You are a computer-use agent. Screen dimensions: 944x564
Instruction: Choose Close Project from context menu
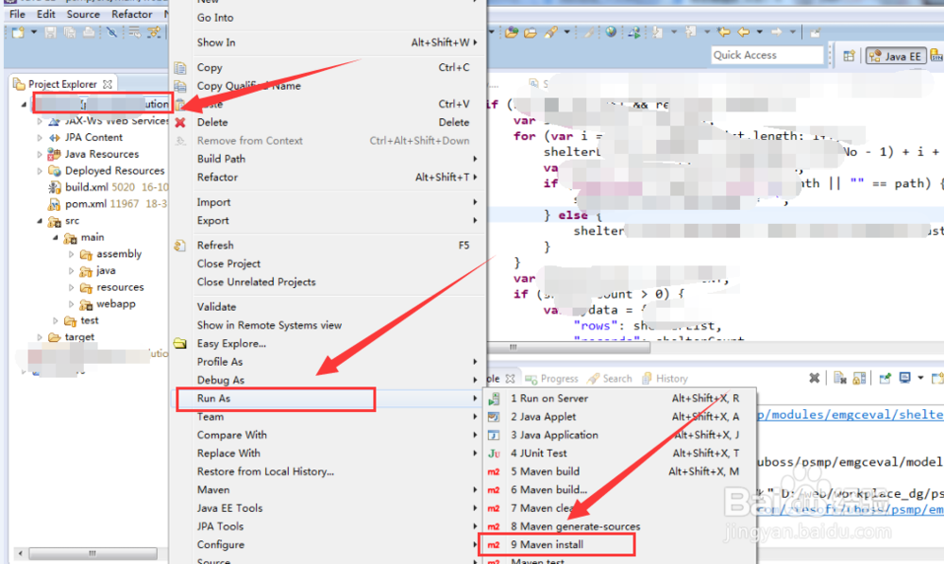click(x=329, y=264)
